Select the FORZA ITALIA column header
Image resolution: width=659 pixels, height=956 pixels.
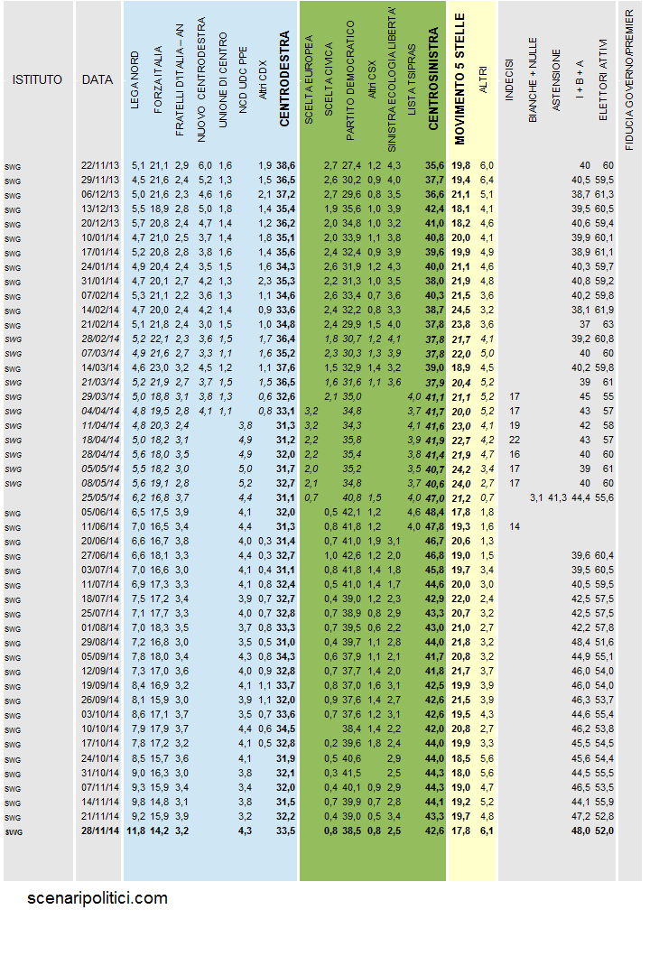coord(158,79)
